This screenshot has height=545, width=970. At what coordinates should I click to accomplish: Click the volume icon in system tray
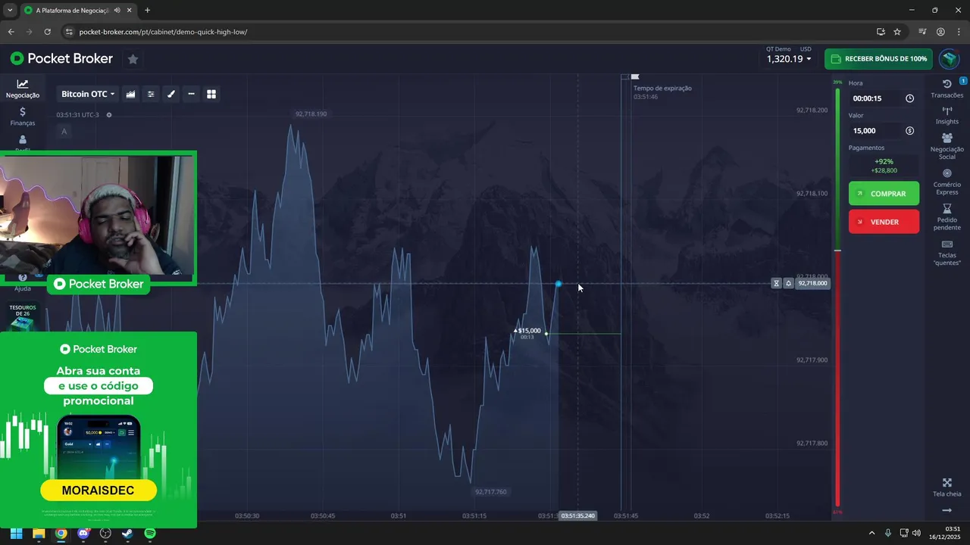coord(917,533)
